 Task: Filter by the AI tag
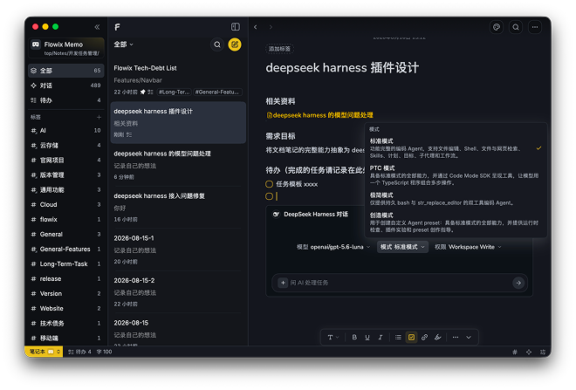65,130
